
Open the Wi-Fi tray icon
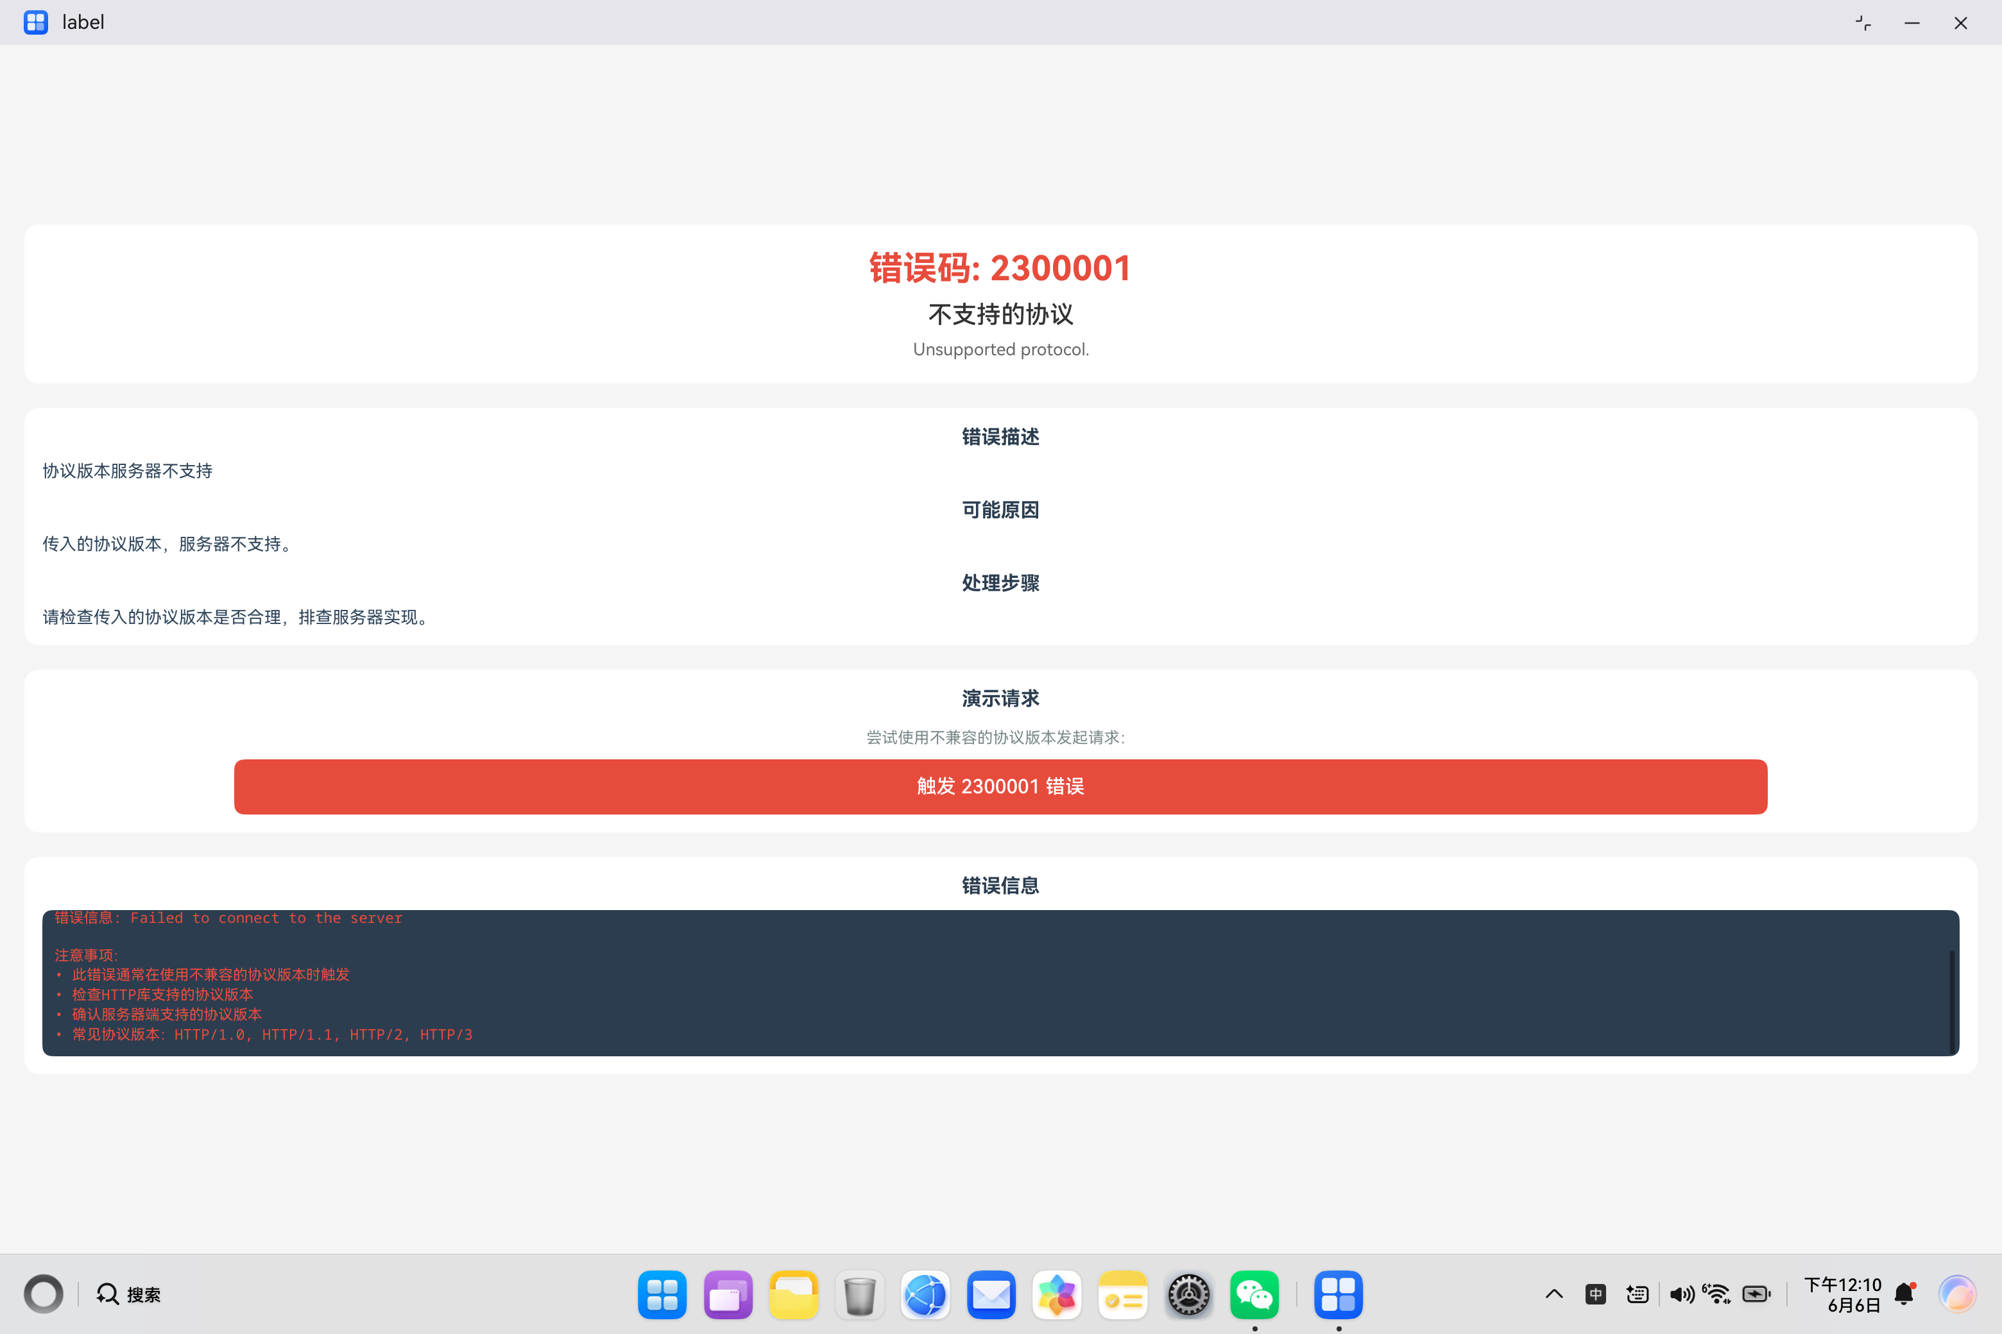point(1716,1294)
